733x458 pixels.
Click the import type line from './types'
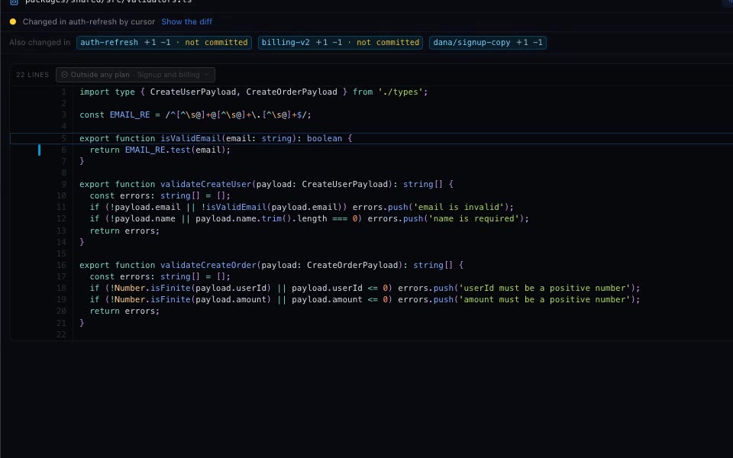pos(253,92)
